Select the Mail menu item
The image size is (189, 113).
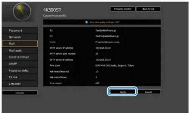pyautogui.click(x=20, y=44)
